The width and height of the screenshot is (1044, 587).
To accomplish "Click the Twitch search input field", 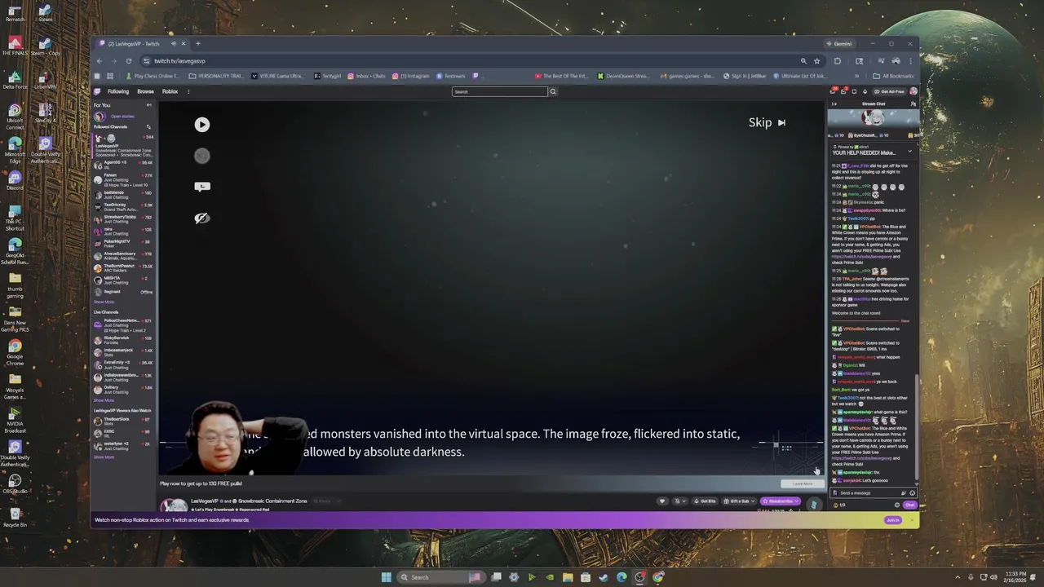I will click(x=499, y=91).
